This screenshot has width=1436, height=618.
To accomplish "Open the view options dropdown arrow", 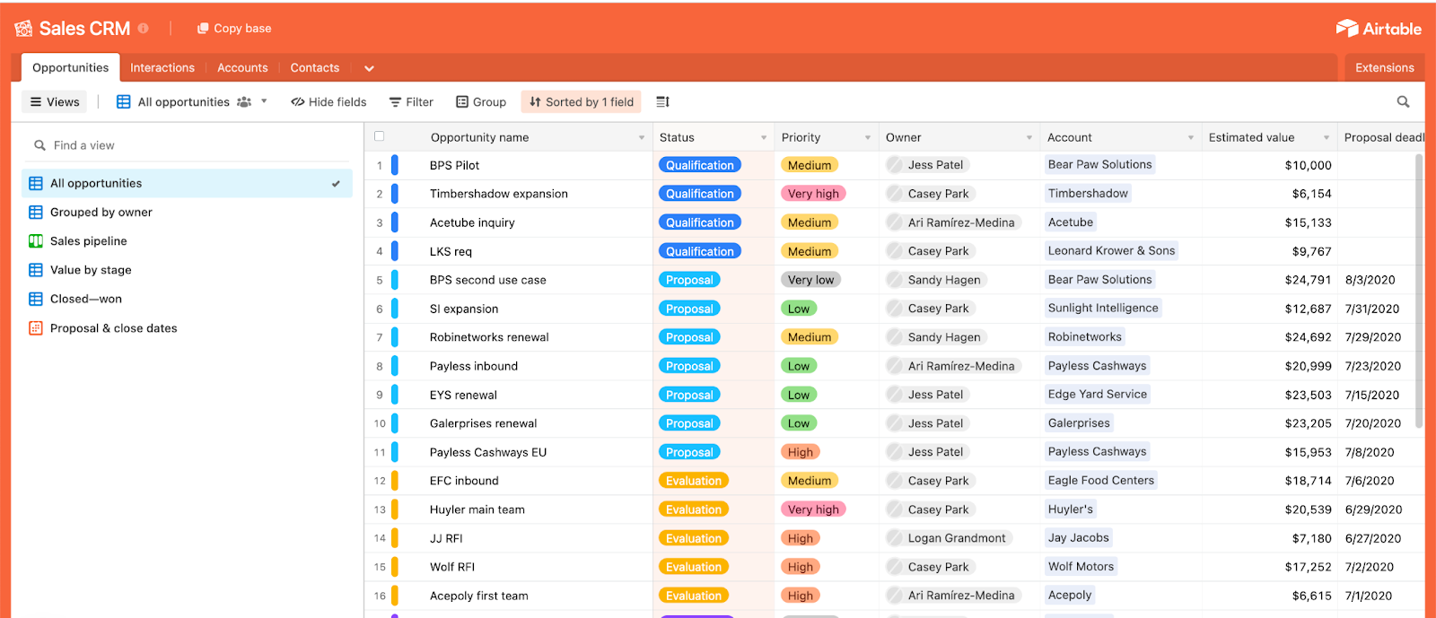I will [x=264, y=101].
